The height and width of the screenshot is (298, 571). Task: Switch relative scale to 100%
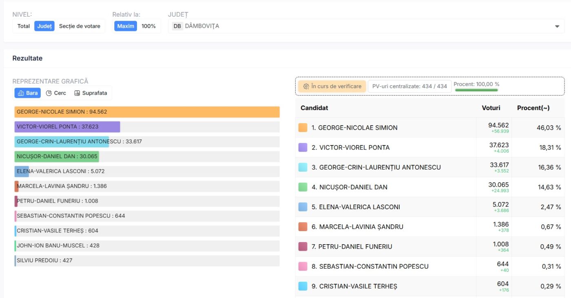[x=148, y=26]
